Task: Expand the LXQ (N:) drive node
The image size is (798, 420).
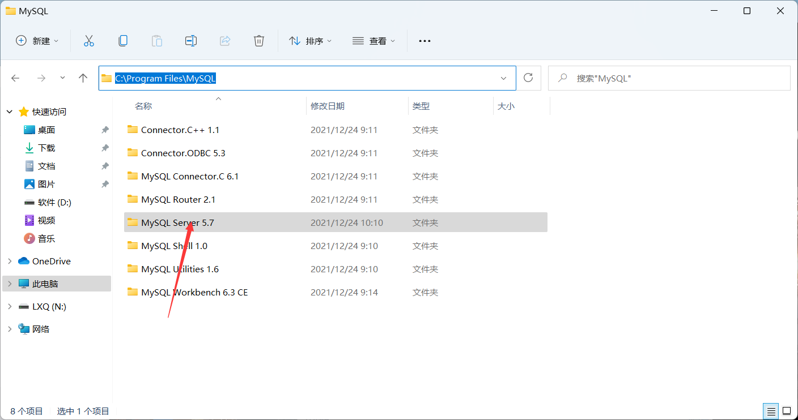Action: point(10,306)
